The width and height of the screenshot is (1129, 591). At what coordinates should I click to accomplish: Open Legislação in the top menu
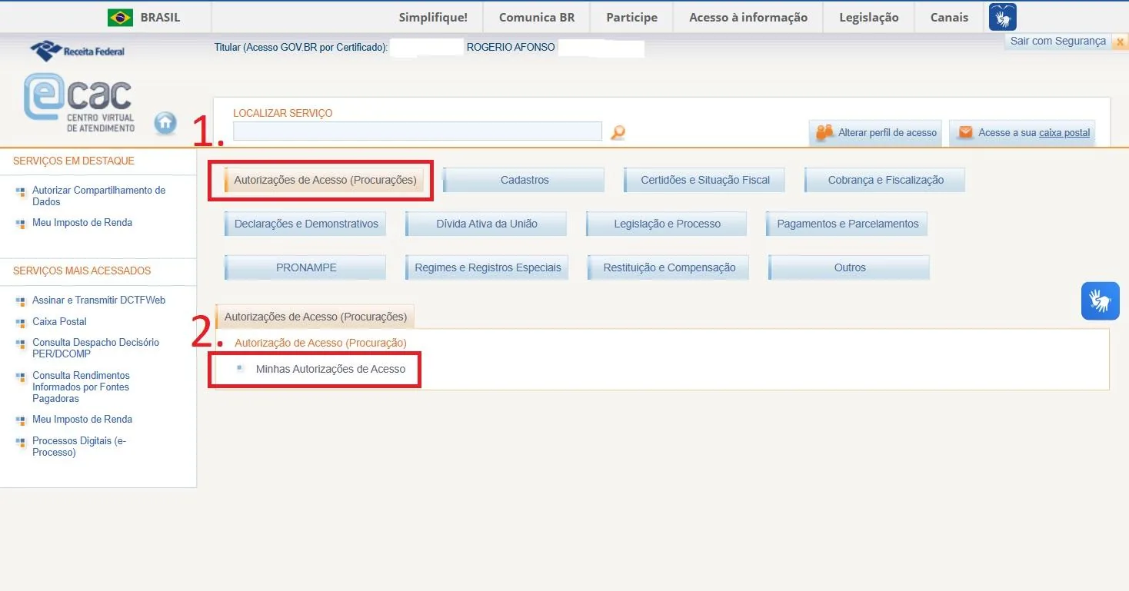point(869,17)
